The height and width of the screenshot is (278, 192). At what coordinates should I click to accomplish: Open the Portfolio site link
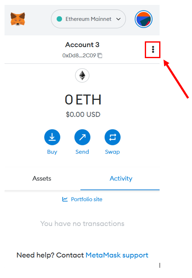click(x=82, y=199)
